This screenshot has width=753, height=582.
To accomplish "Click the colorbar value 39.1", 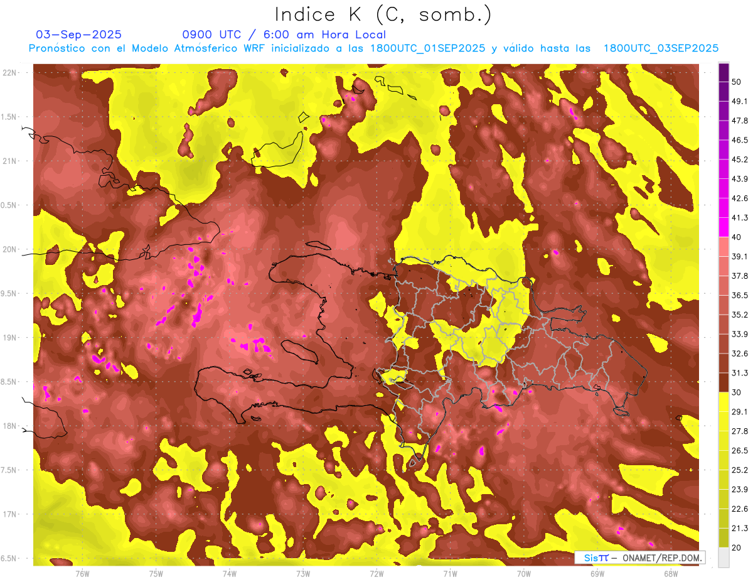I will pyautogui.click(x=739, y=257).
